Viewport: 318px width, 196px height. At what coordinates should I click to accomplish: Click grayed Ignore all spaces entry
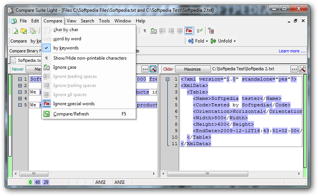89,95
